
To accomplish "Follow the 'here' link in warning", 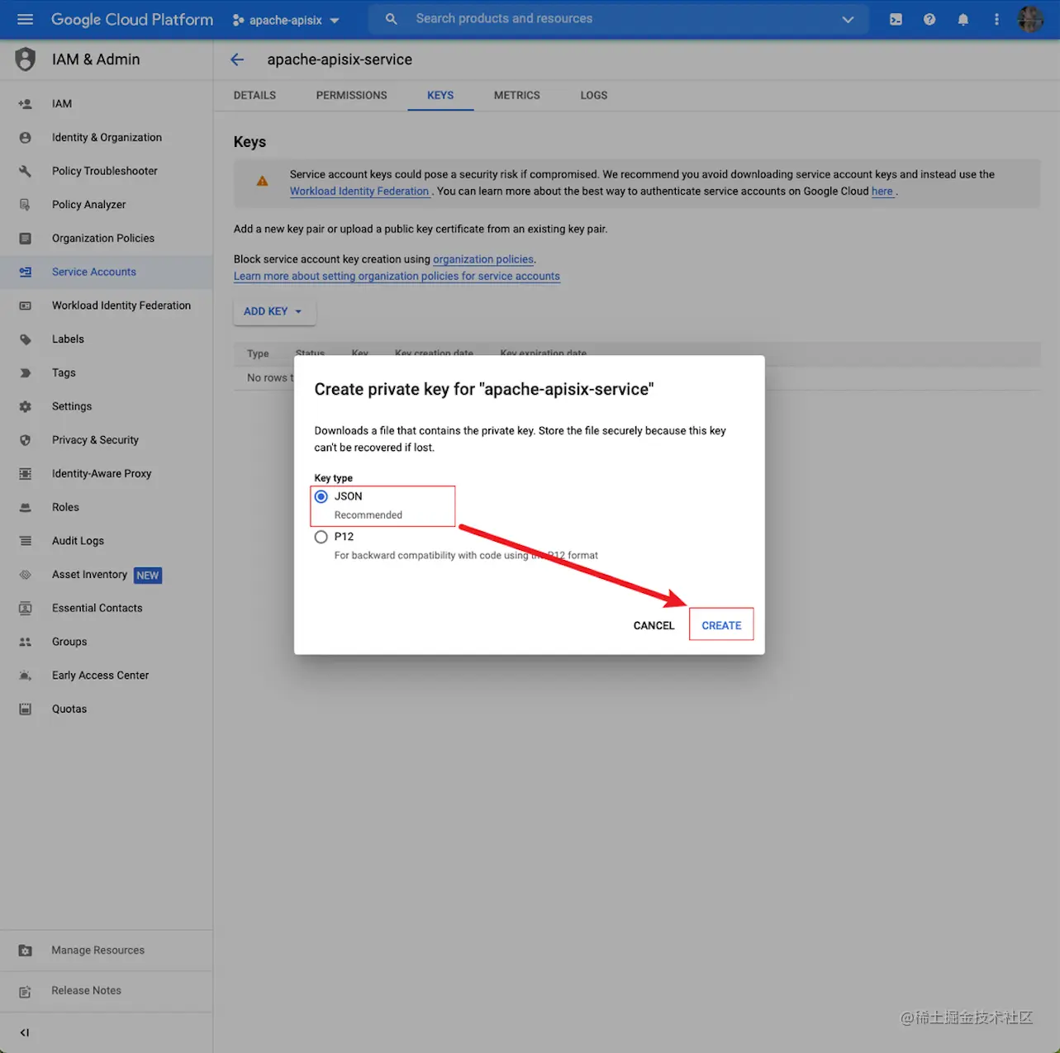I will (x=882, y=192).
